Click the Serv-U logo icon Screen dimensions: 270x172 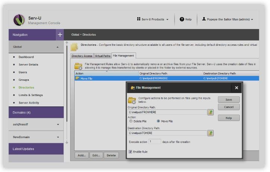tap(19, 20)
